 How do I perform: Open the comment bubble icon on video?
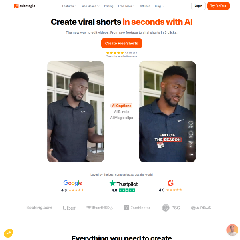click(x=191, y=133)
